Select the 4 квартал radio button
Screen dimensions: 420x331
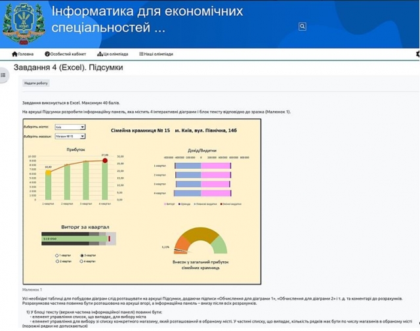[81, 261]
